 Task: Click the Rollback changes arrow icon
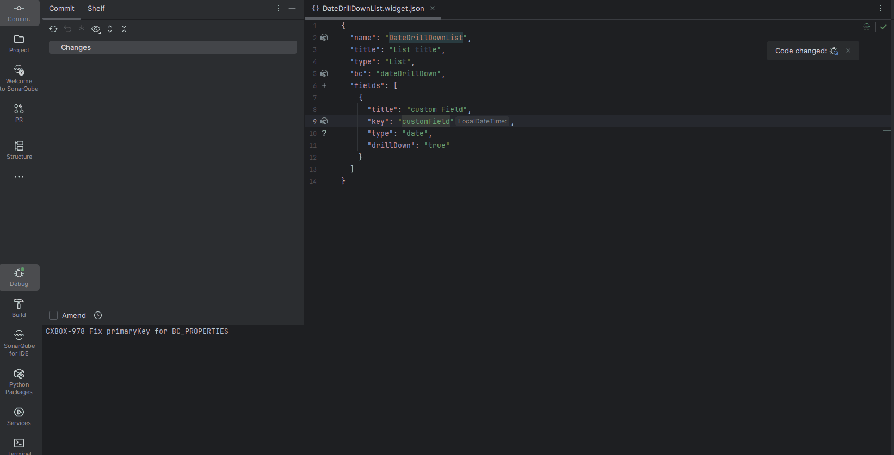67,29
